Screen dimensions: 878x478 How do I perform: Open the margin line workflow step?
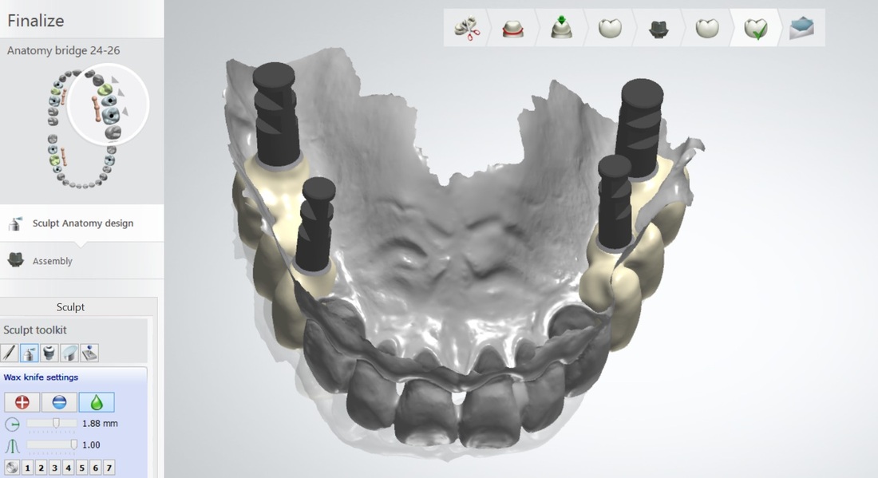(512, 30)
